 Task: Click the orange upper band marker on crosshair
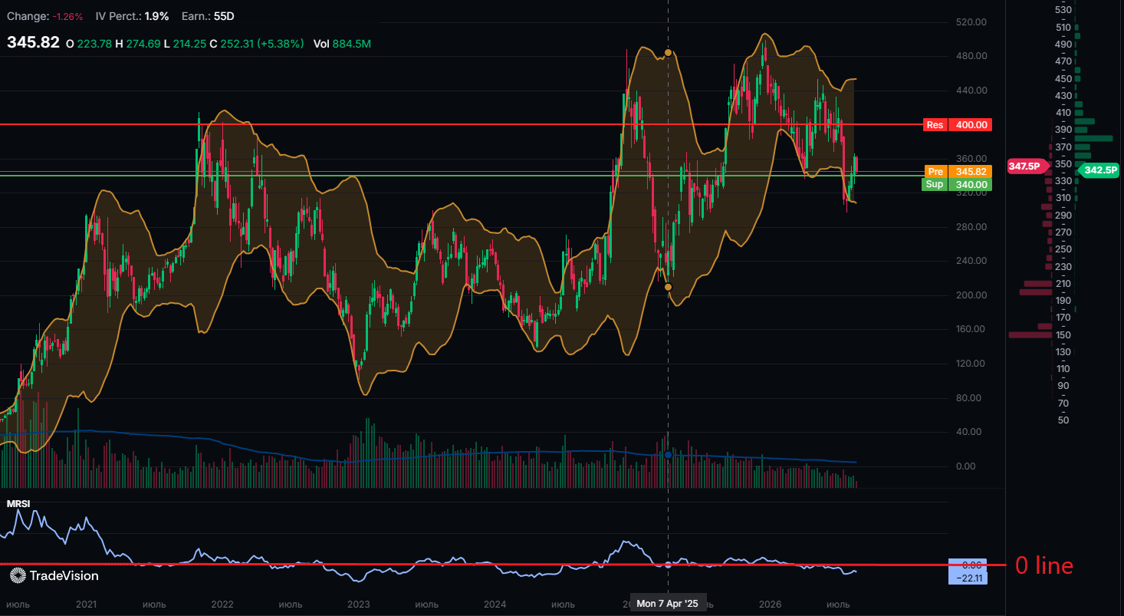[669, 53]
